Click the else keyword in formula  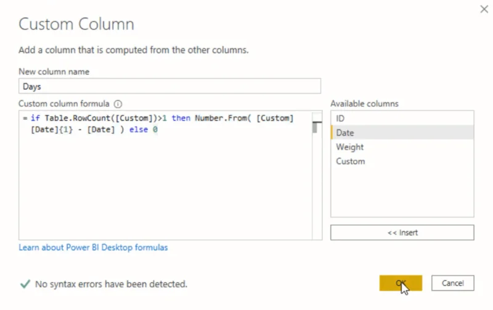point(139,129)
